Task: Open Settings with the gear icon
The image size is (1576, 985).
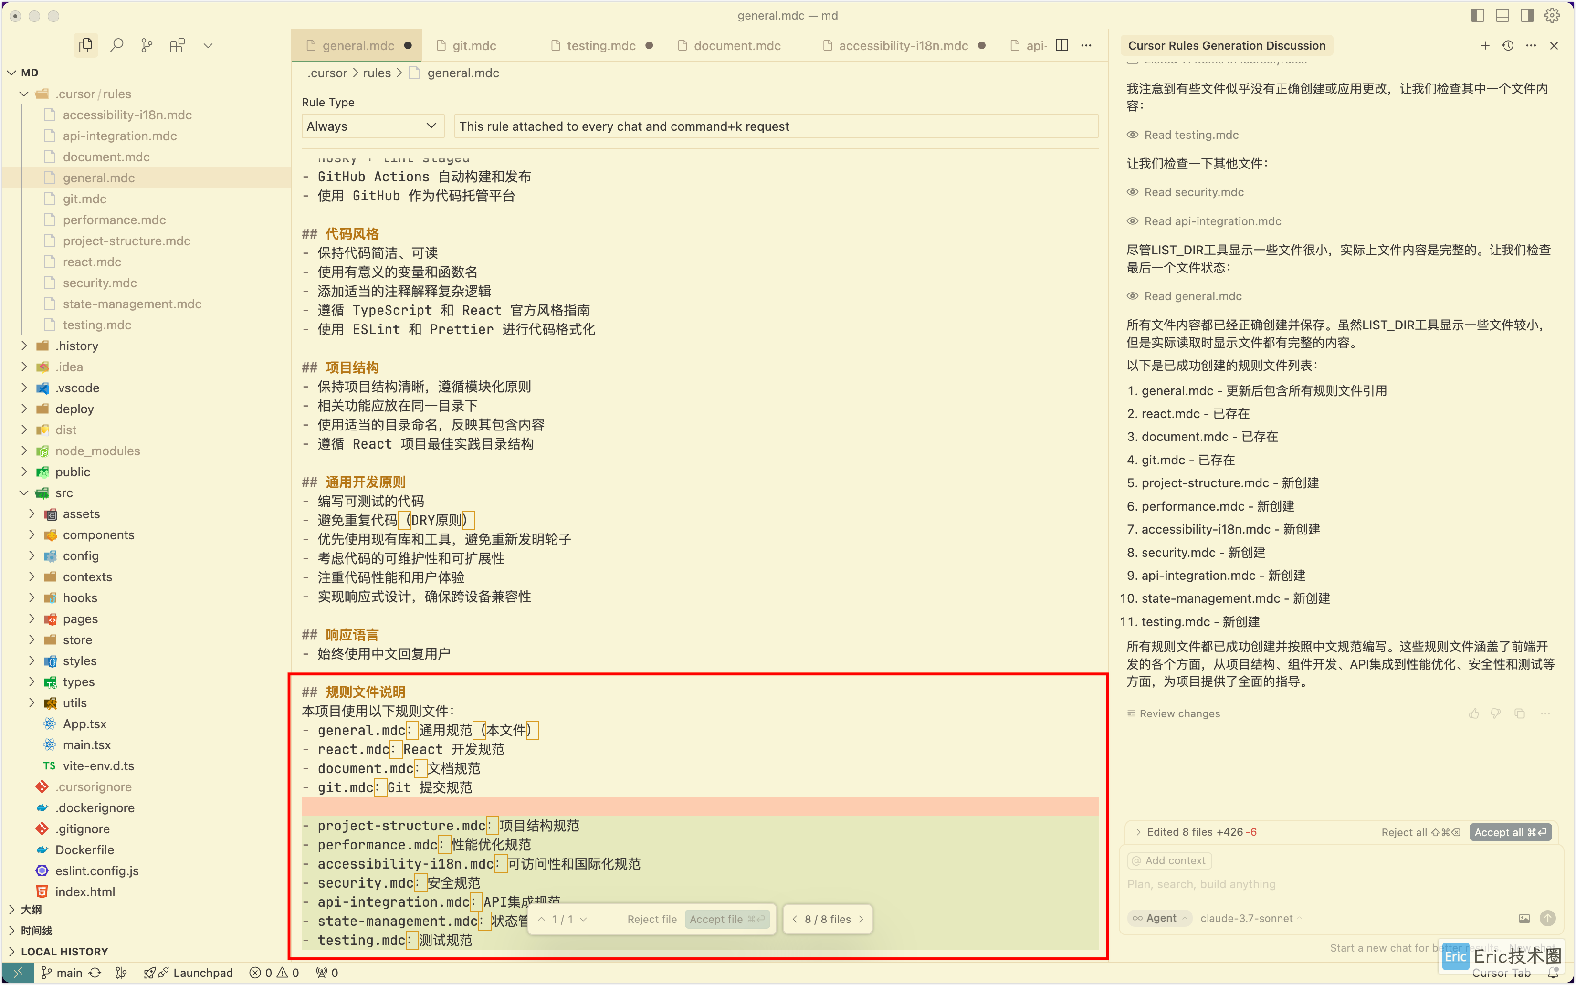Action: click(1552, 15)
